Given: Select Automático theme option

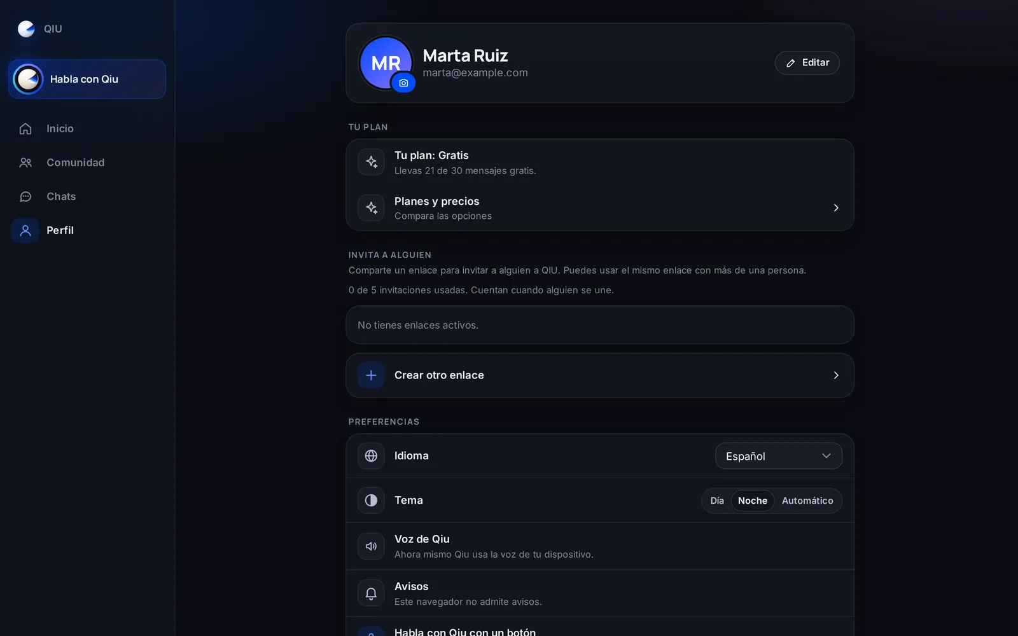Looking at the screenshot, I should pyautogui.click(x=807, y=501).
